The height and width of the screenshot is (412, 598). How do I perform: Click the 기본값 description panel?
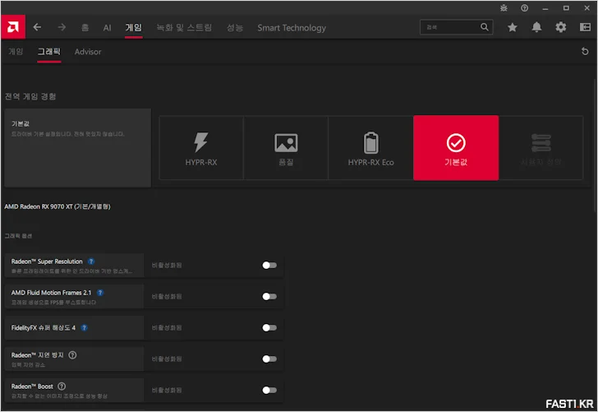(x=78, y=148)
